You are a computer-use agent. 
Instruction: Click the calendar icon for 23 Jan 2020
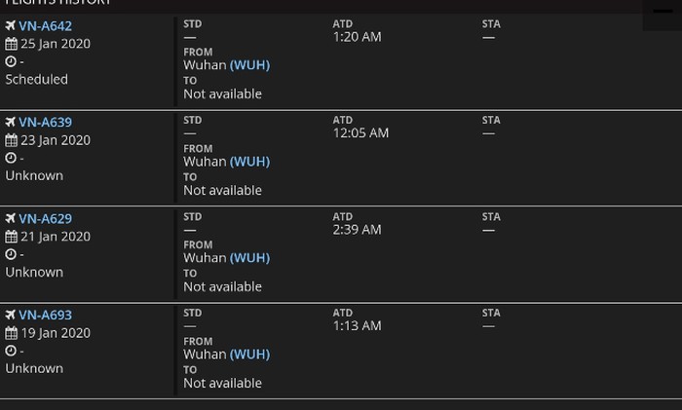tap(12, 140)
